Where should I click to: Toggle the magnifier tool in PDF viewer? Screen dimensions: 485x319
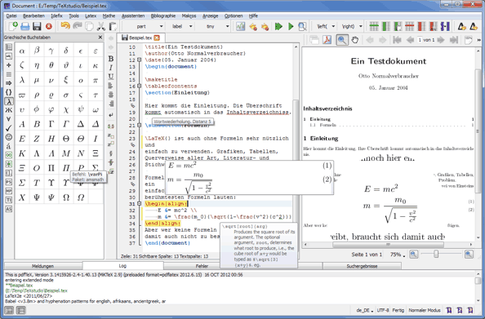342,40
